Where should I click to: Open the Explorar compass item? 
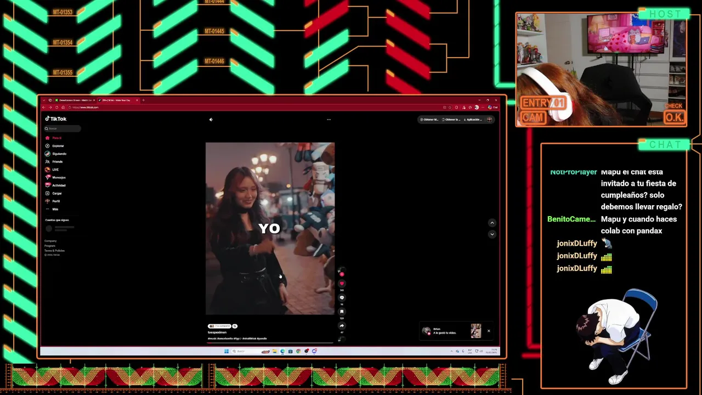[54, 146]
